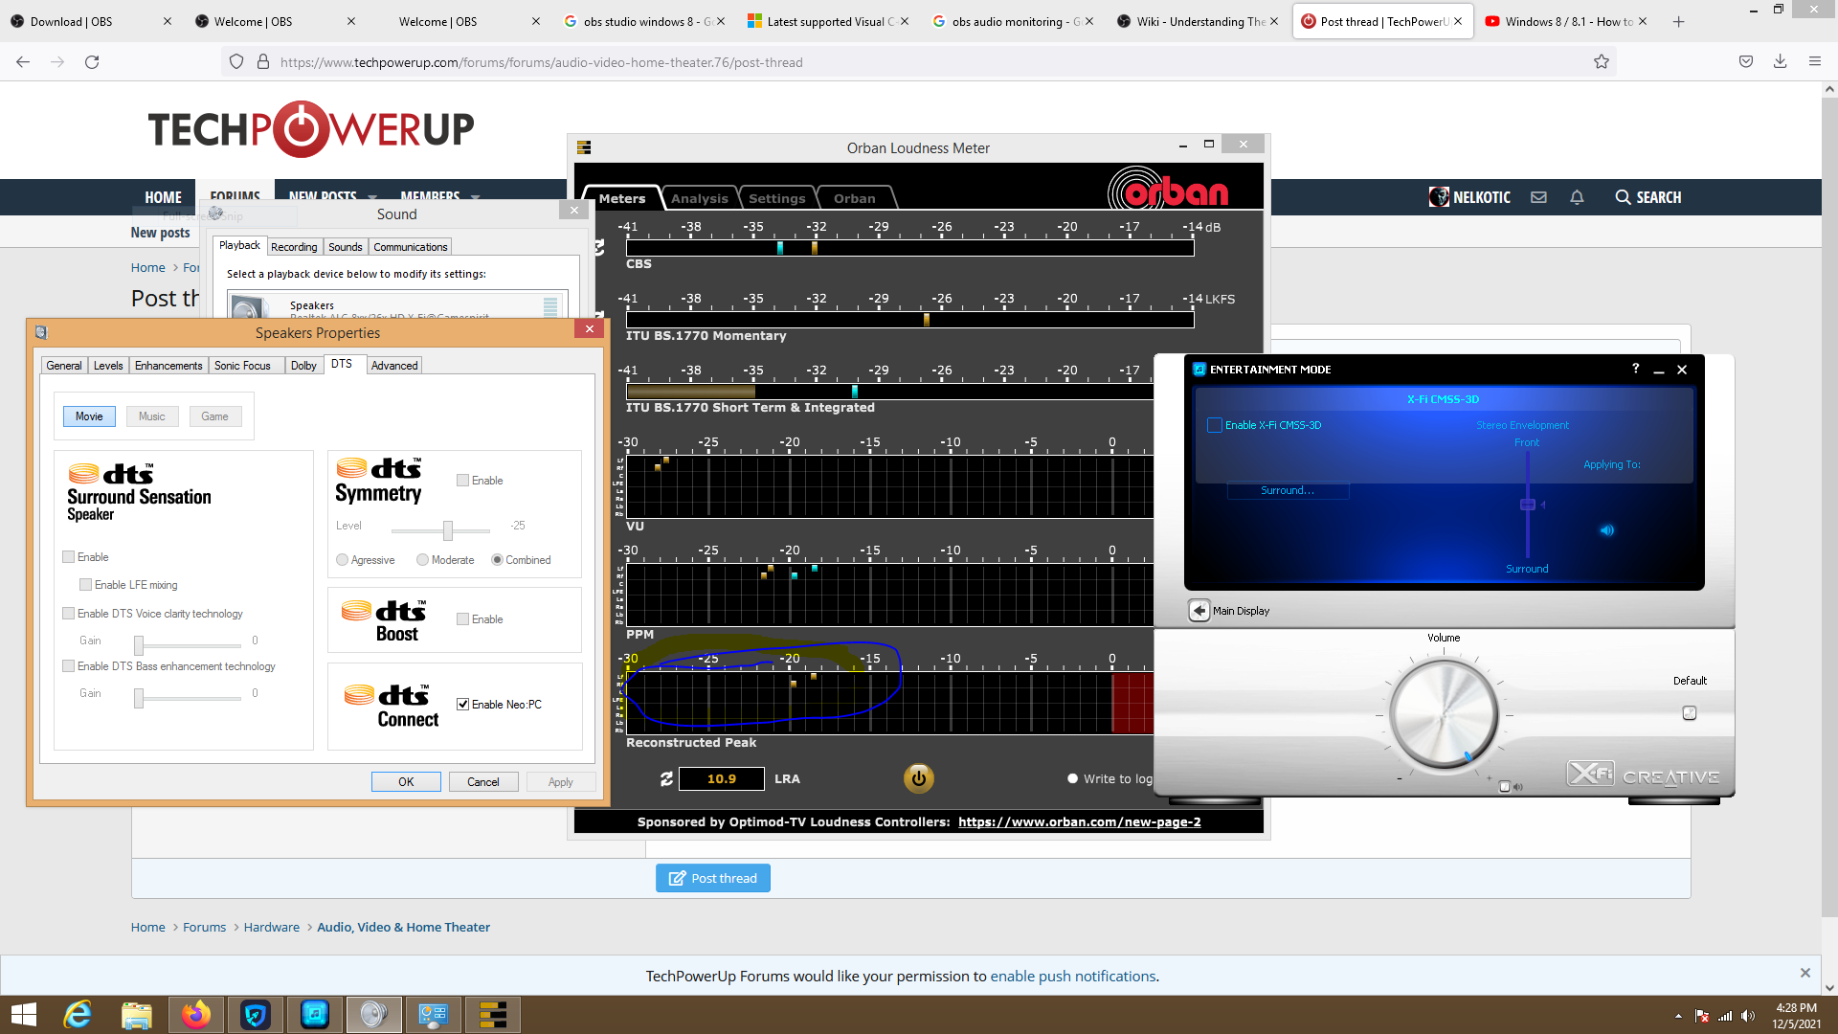The image size is (1838, 1034).
Task: Click the Windows Start button
Action: click(23, 1015)
